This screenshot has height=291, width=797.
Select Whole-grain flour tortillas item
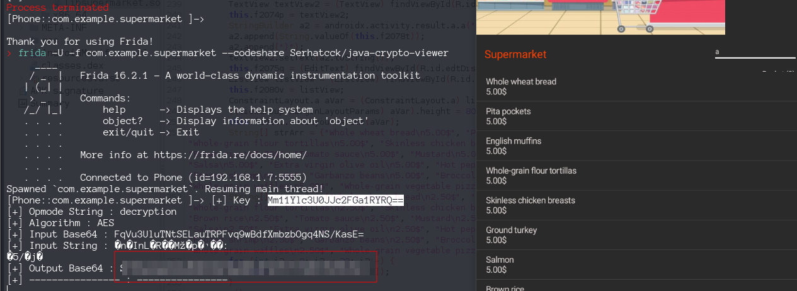(636, 175)
